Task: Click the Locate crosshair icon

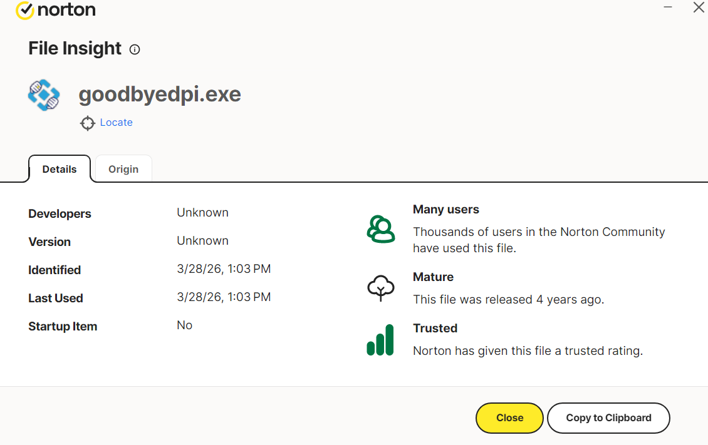Action: (x=87, y=123)
